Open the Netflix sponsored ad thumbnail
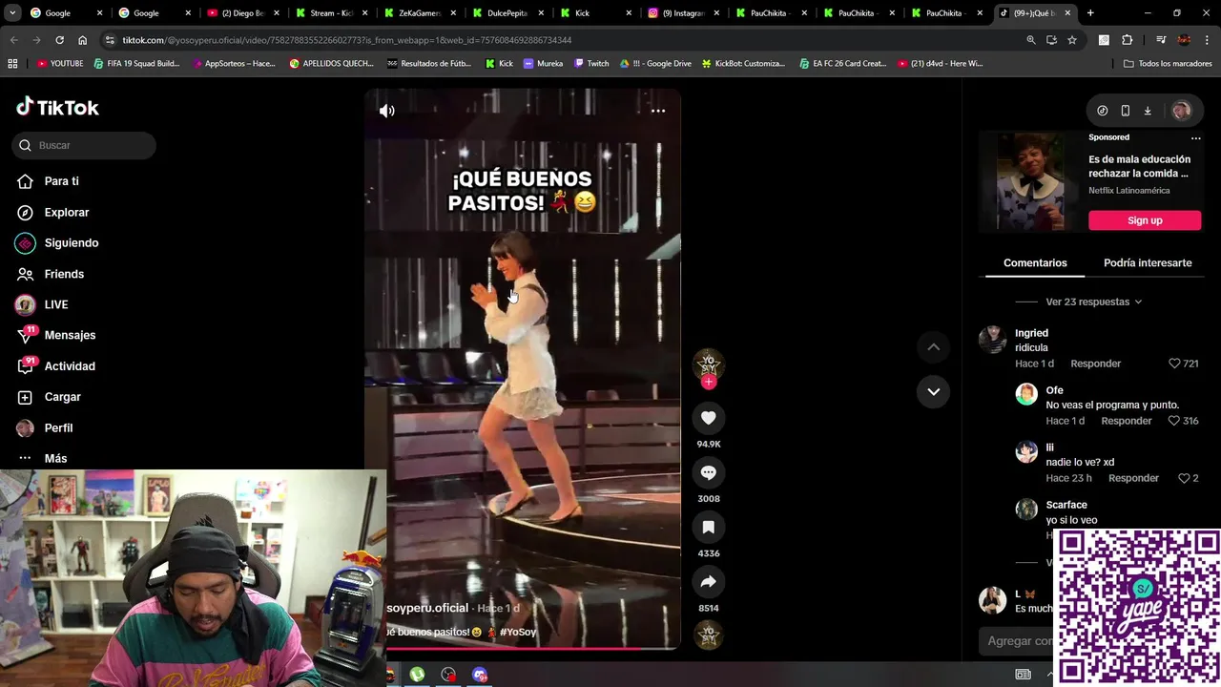 [x=1030, y=181]
